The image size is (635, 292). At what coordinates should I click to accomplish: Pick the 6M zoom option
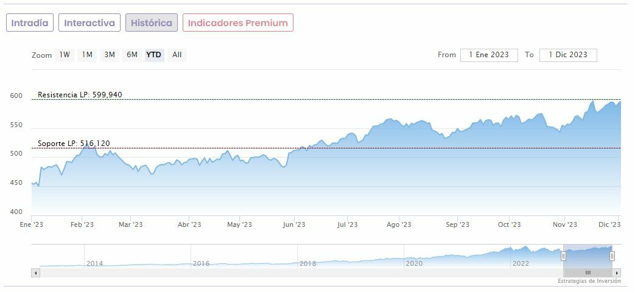[x=132, y=55]
